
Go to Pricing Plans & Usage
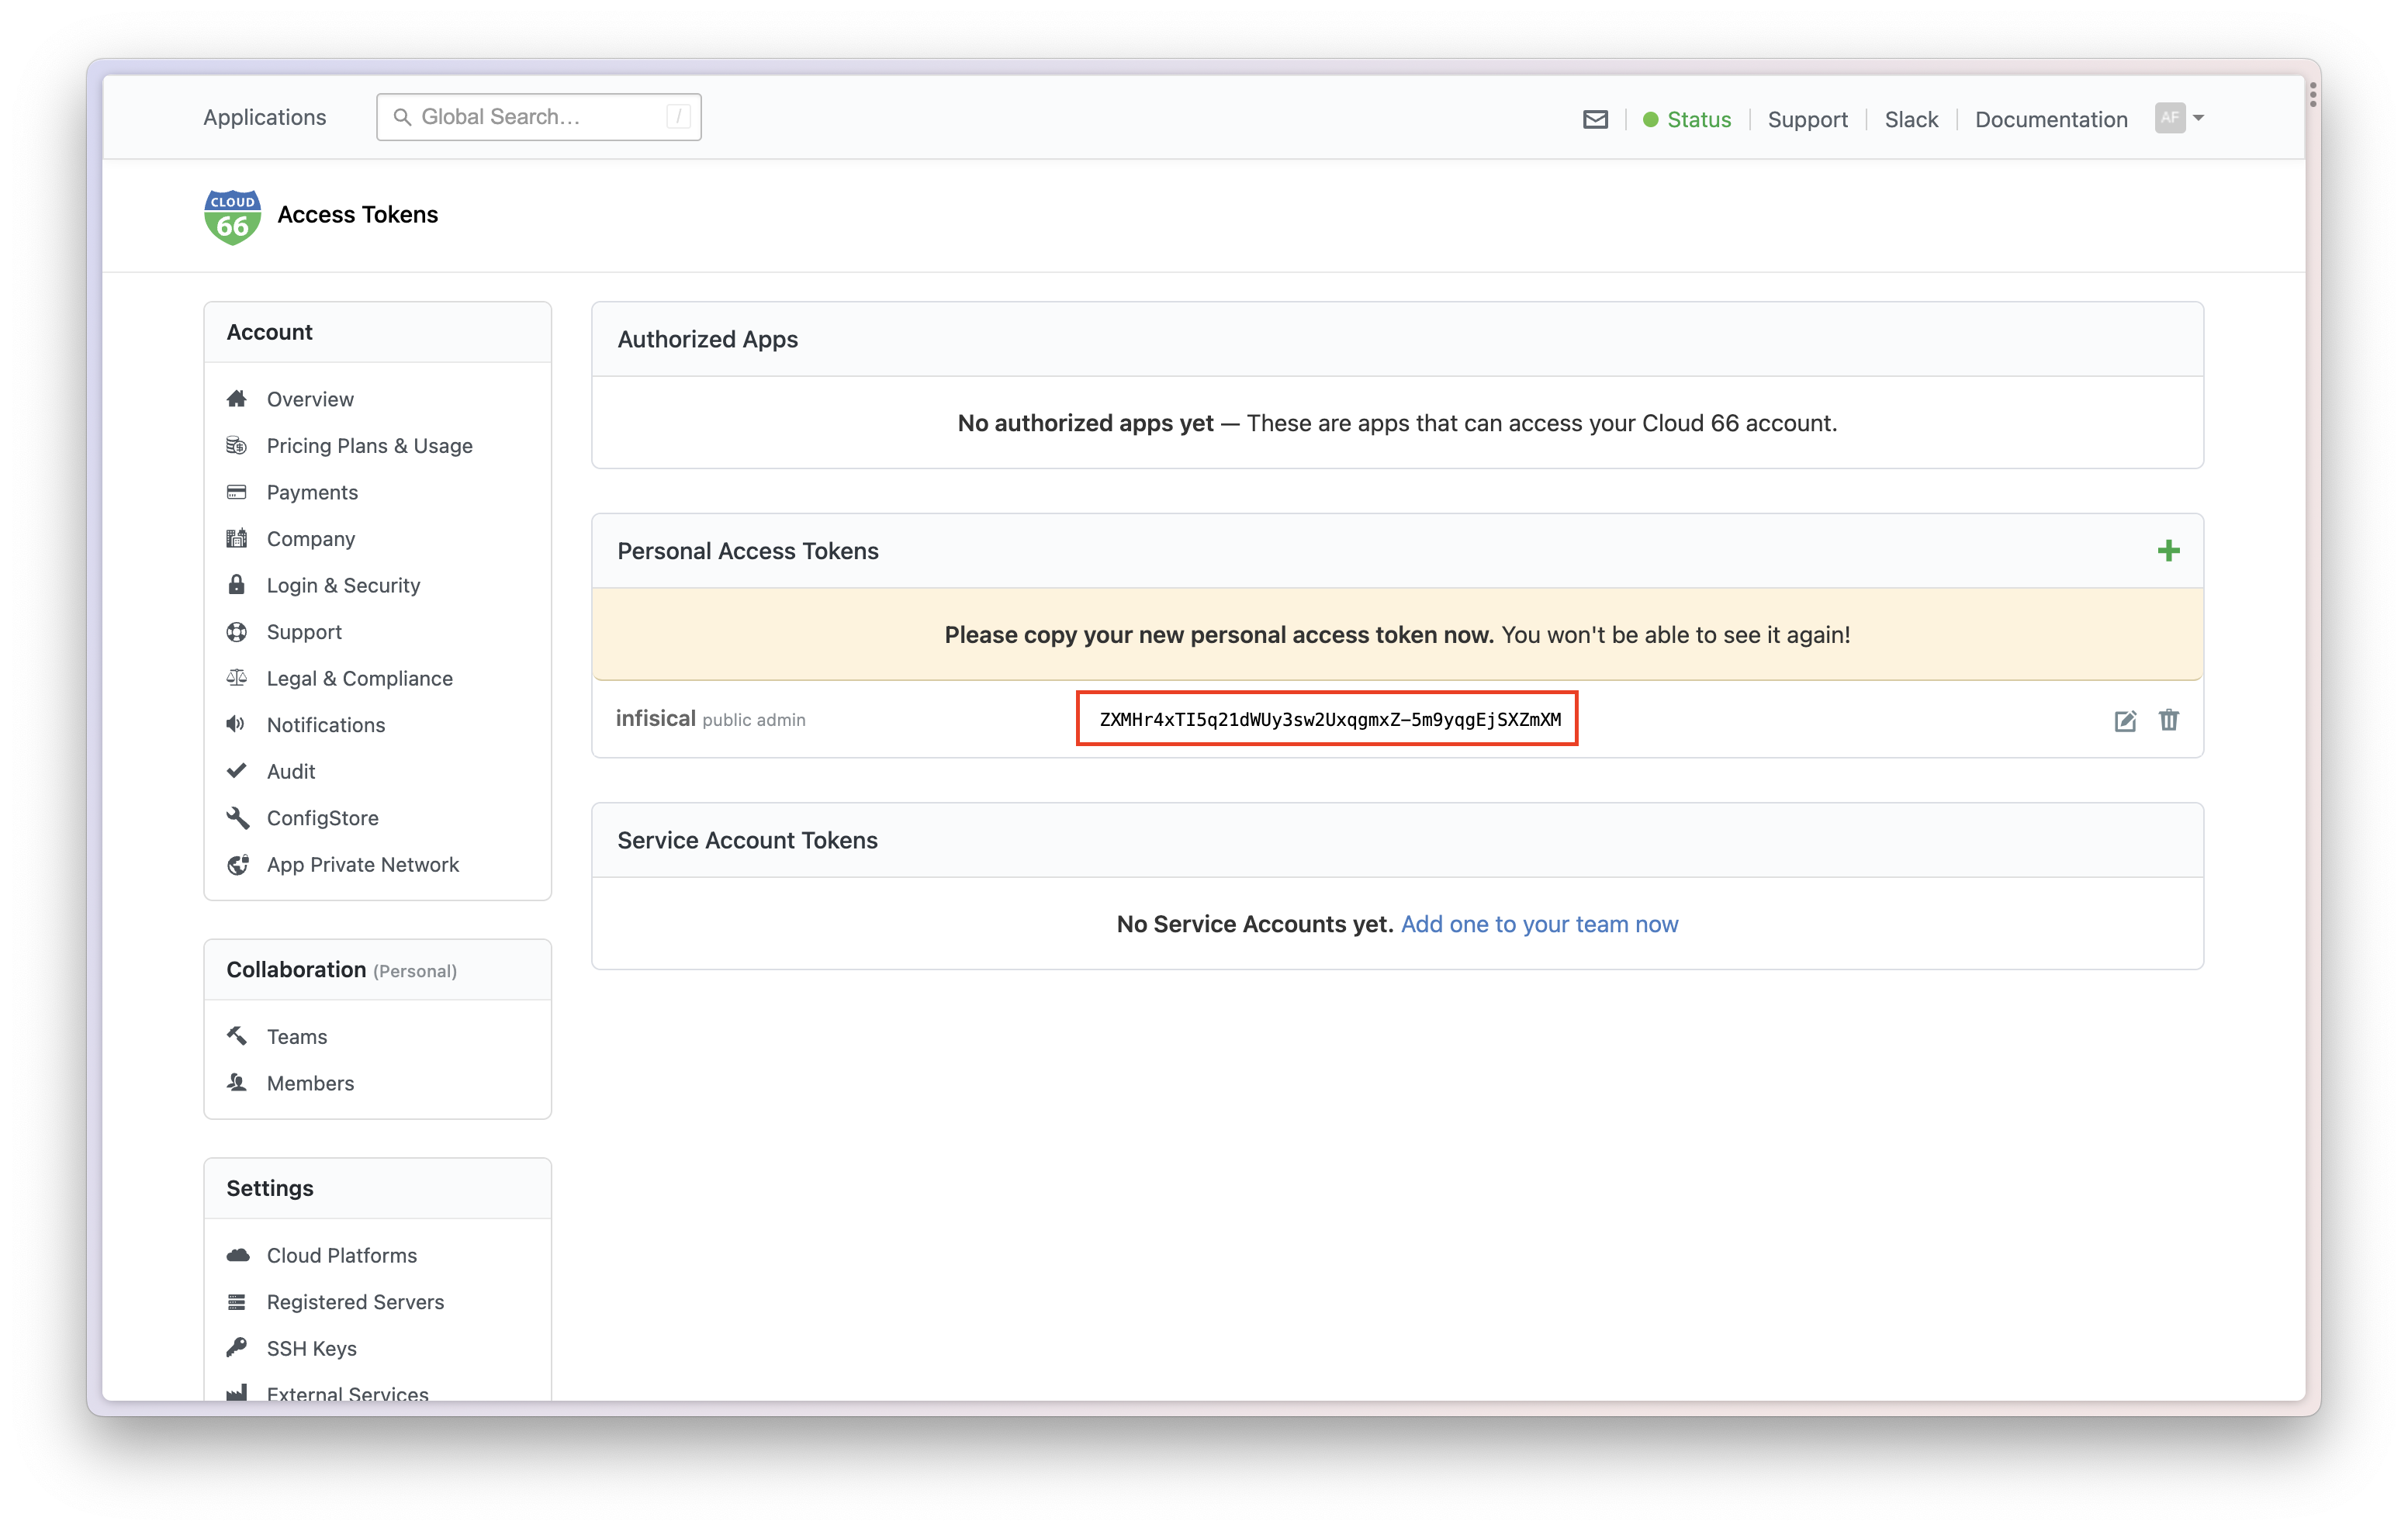369,446
